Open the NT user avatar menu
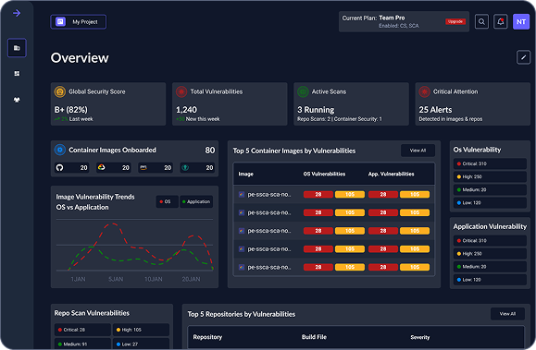 pos(521,22)
